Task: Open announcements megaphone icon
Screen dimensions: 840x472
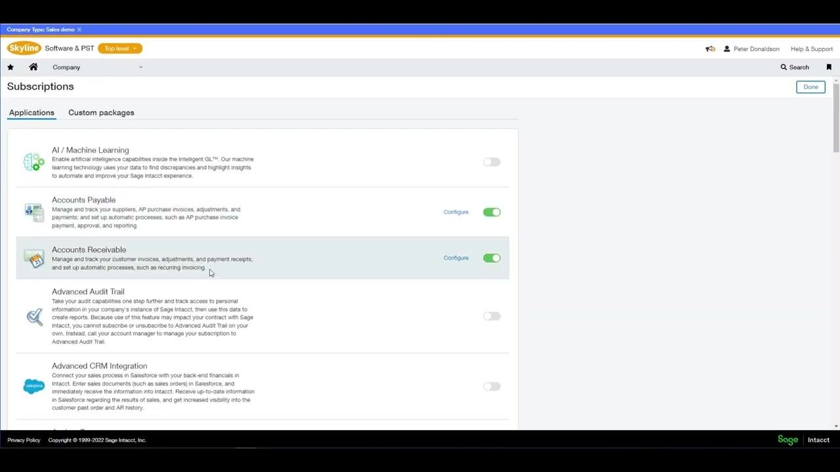Action: [x=710, y=49]
